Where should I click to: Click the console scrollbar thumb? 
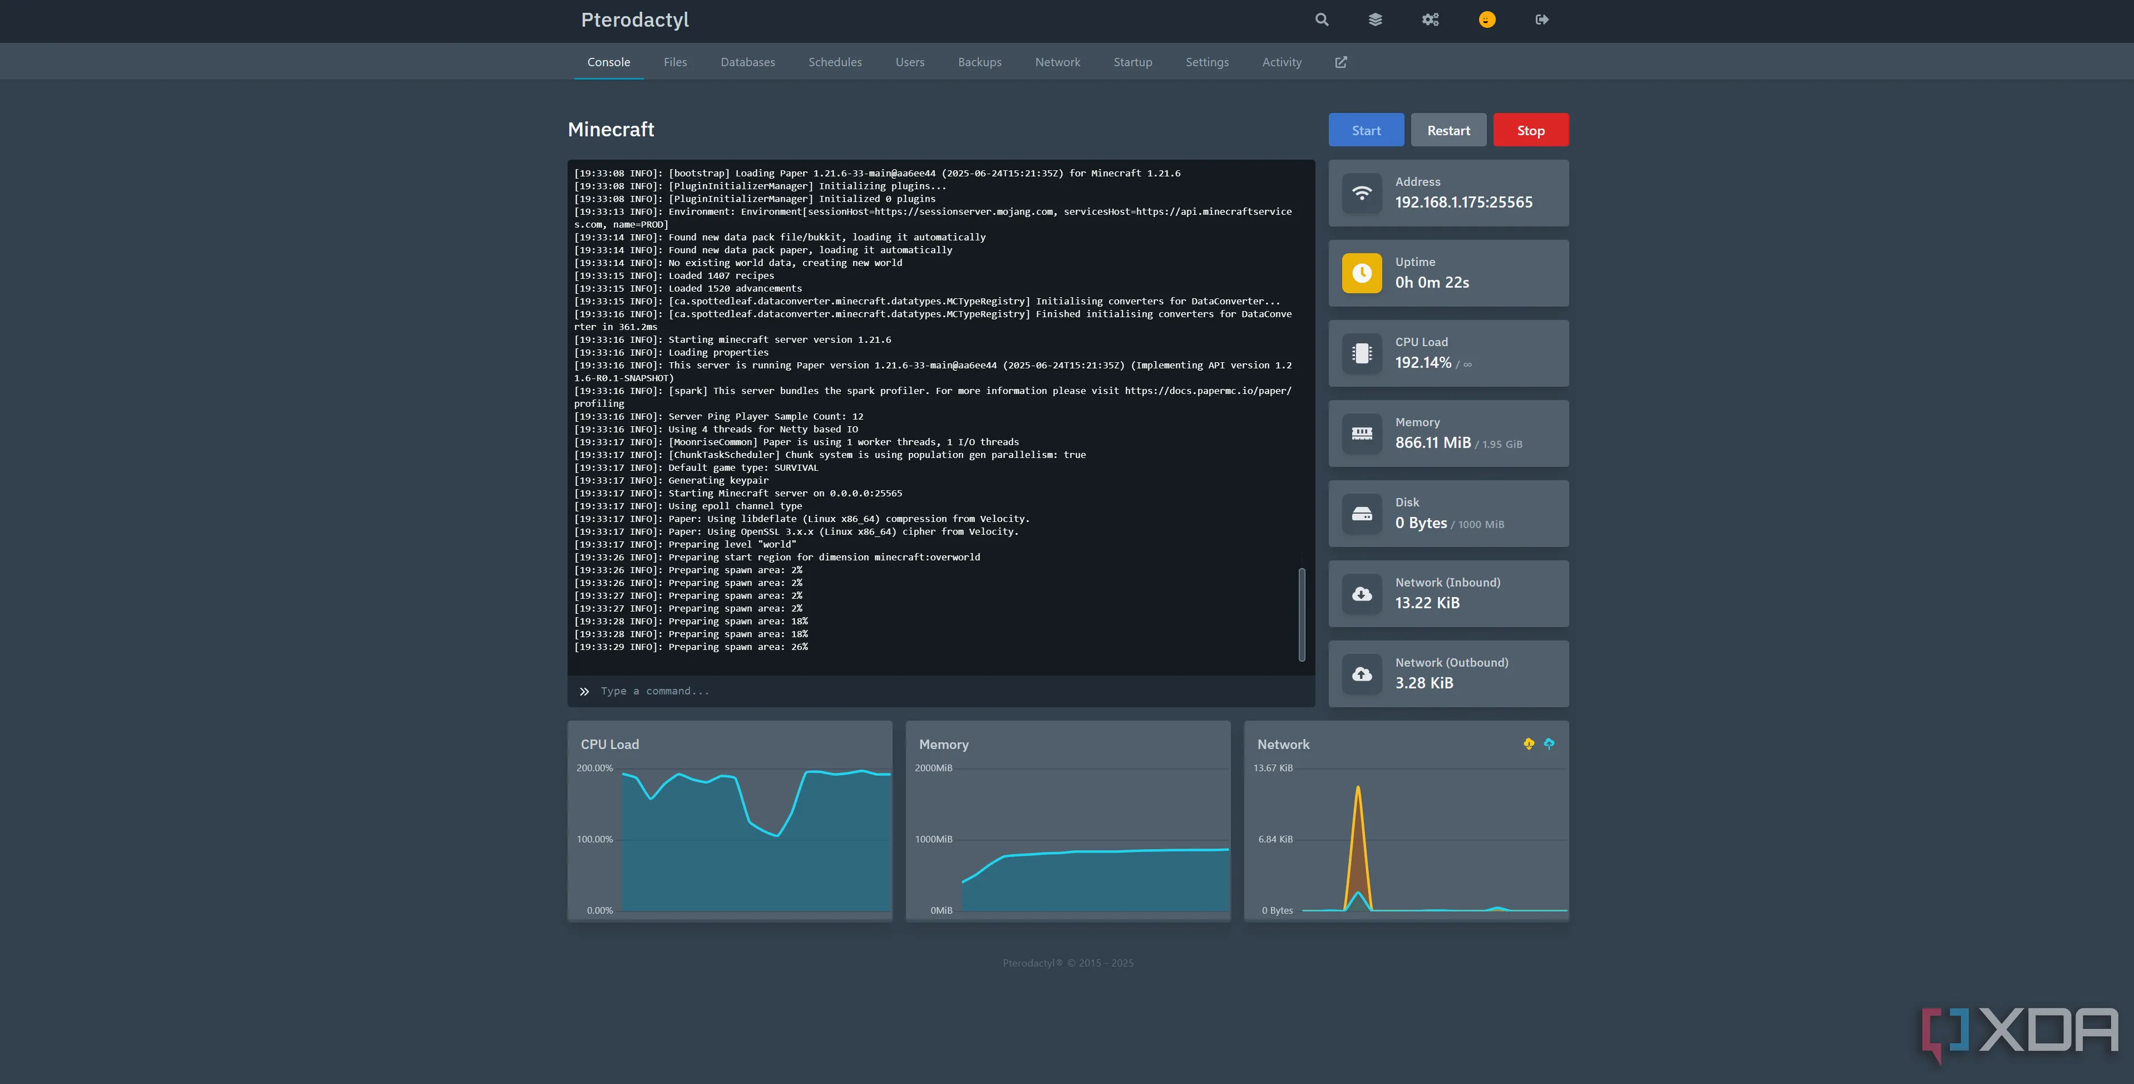click(1302, 615)
